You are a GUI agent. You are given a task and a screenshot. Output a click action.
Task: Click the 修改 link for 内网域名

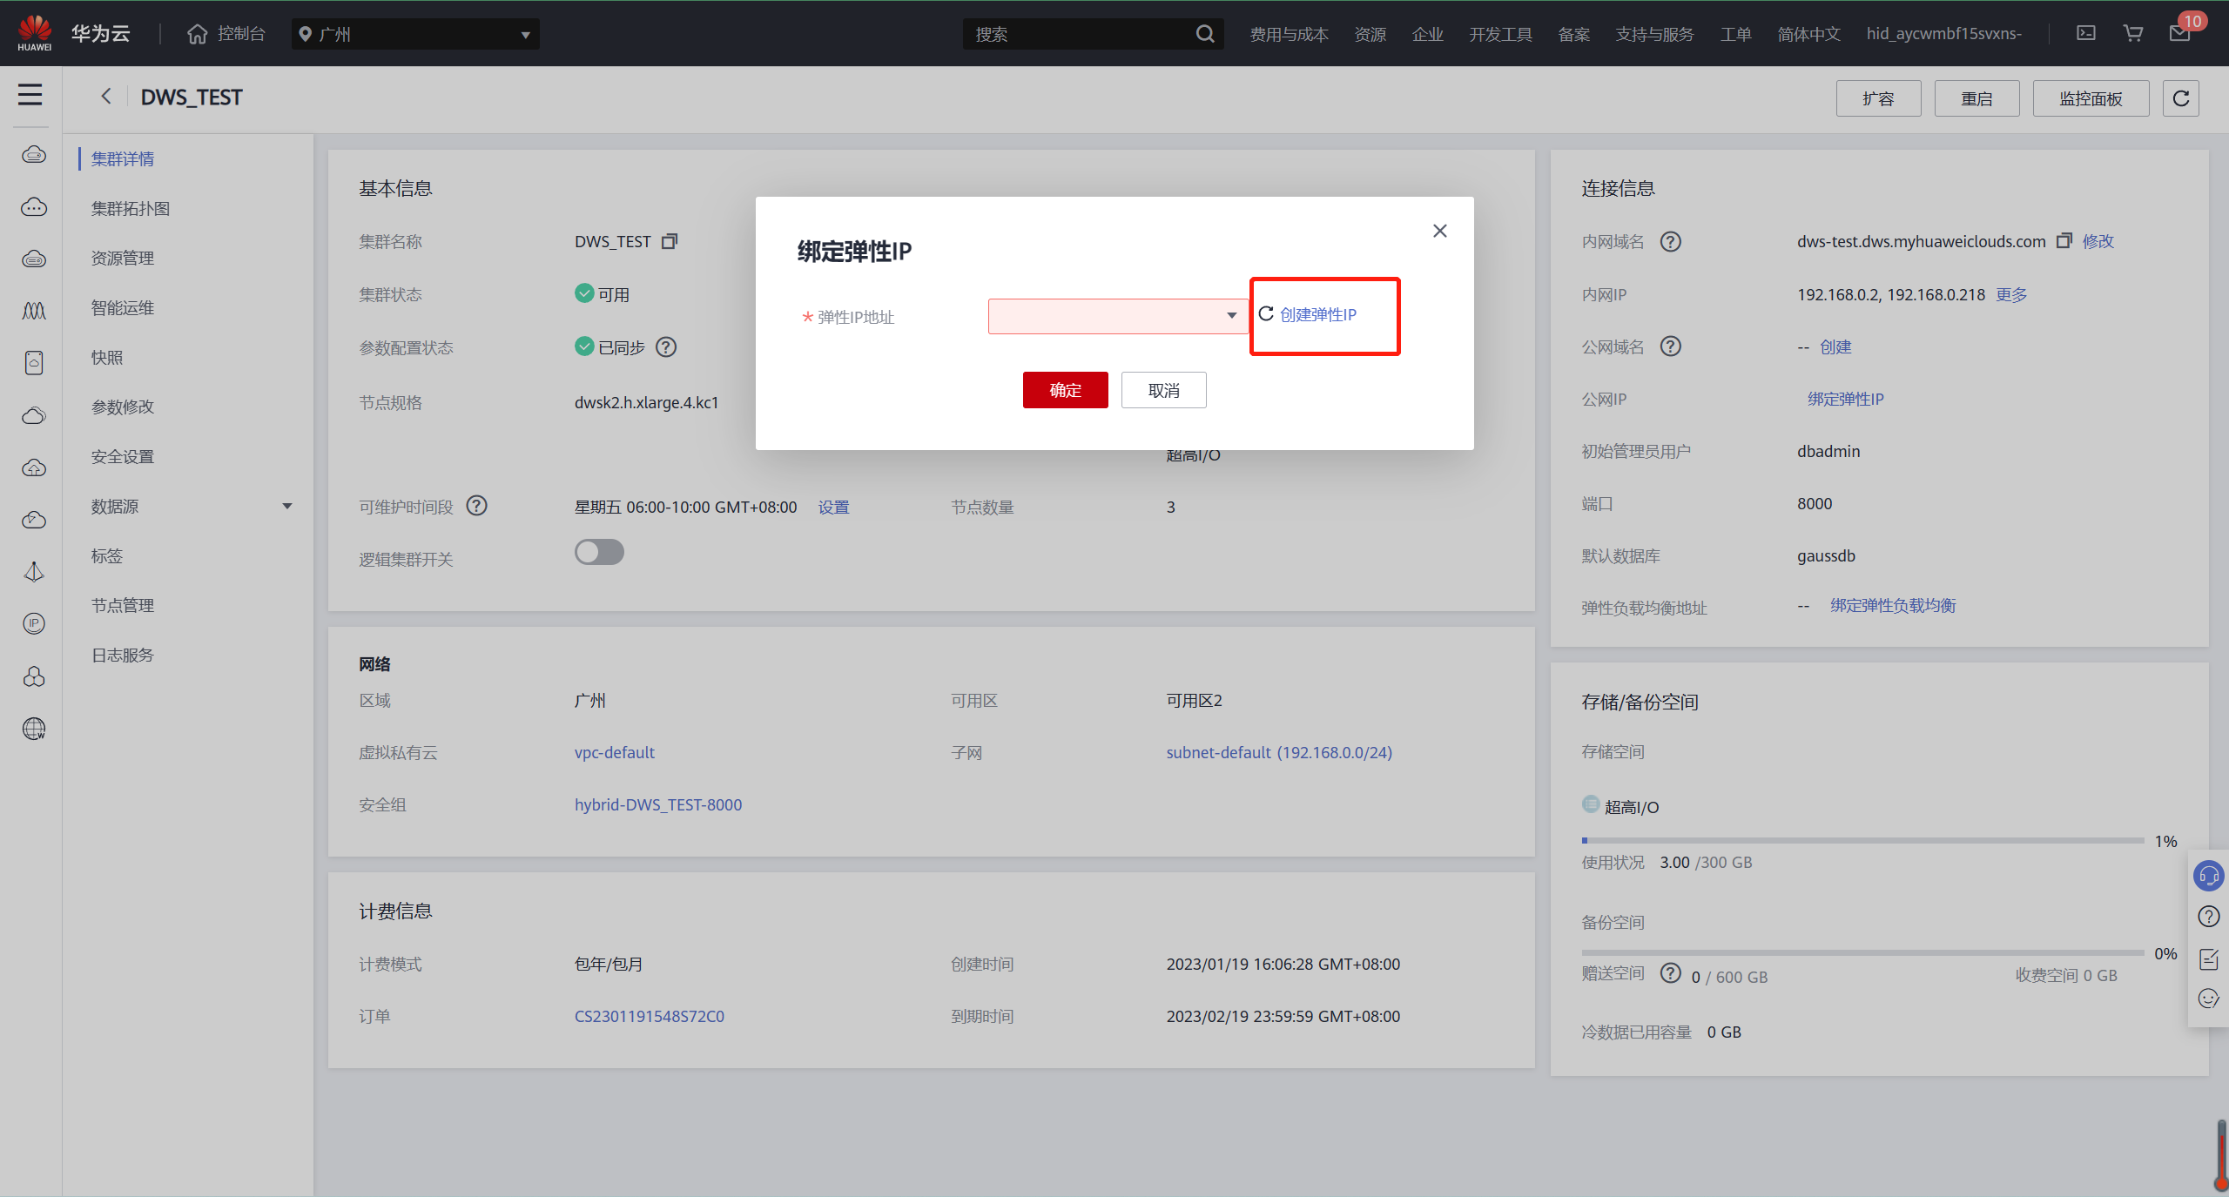2098,241
